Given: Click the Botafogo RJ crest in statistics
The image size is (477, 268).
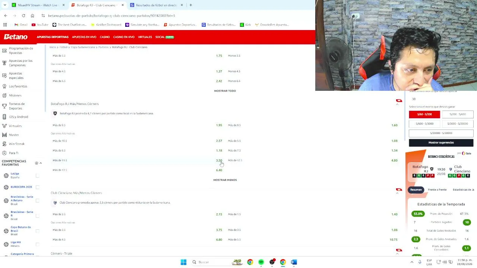Looking at the screenshot, I should pyautogui.click(x=432, y=169).
